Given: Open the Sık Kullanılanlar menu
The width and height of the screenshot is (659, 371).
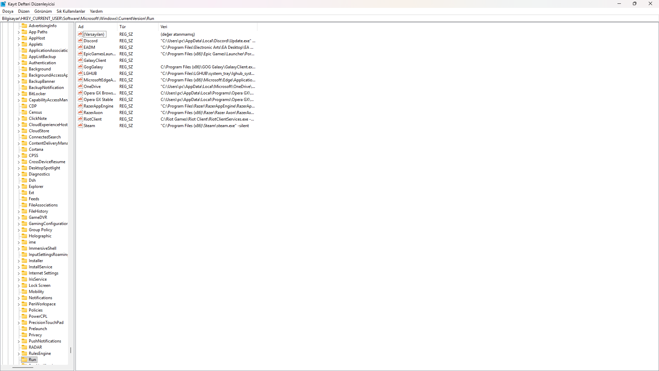Looking at the screenshot, I should (71, 11).
